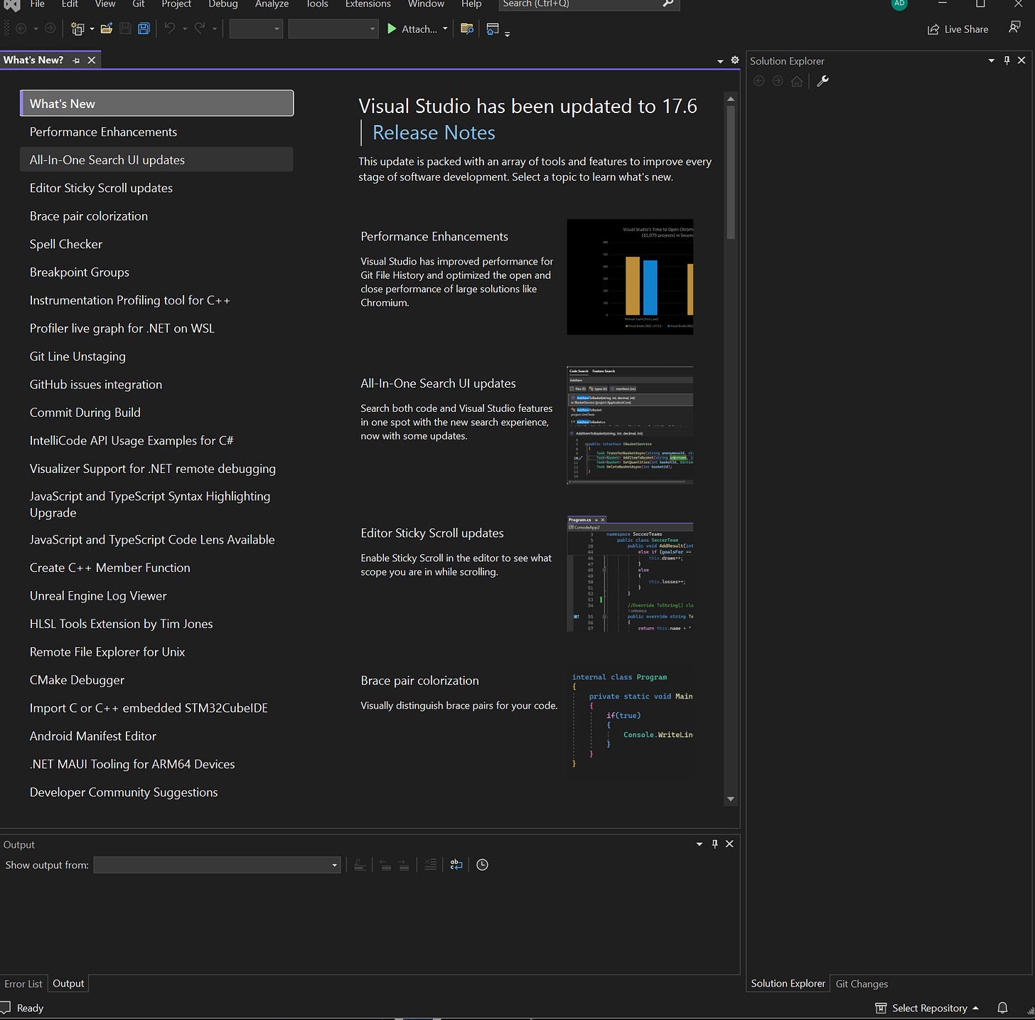Open document window gear settings icon
This screenshot has width=1035, height=1020.
point(734,60)
